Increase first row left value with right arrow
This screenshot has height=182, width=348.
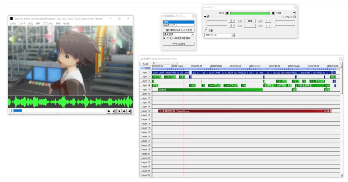(x=233, y=21)
